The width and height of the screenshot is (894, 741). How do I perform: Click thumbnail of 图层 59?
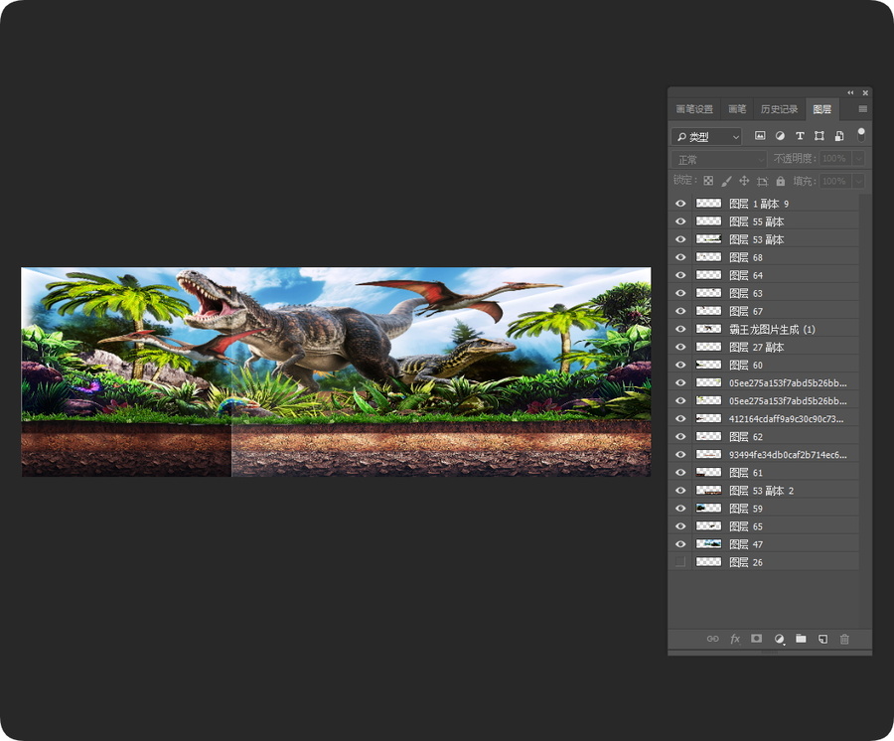[x=708, y=508]
